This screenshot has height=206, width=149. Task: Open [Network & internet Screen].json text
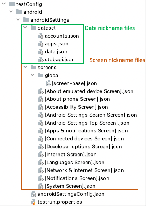point(84,170)
